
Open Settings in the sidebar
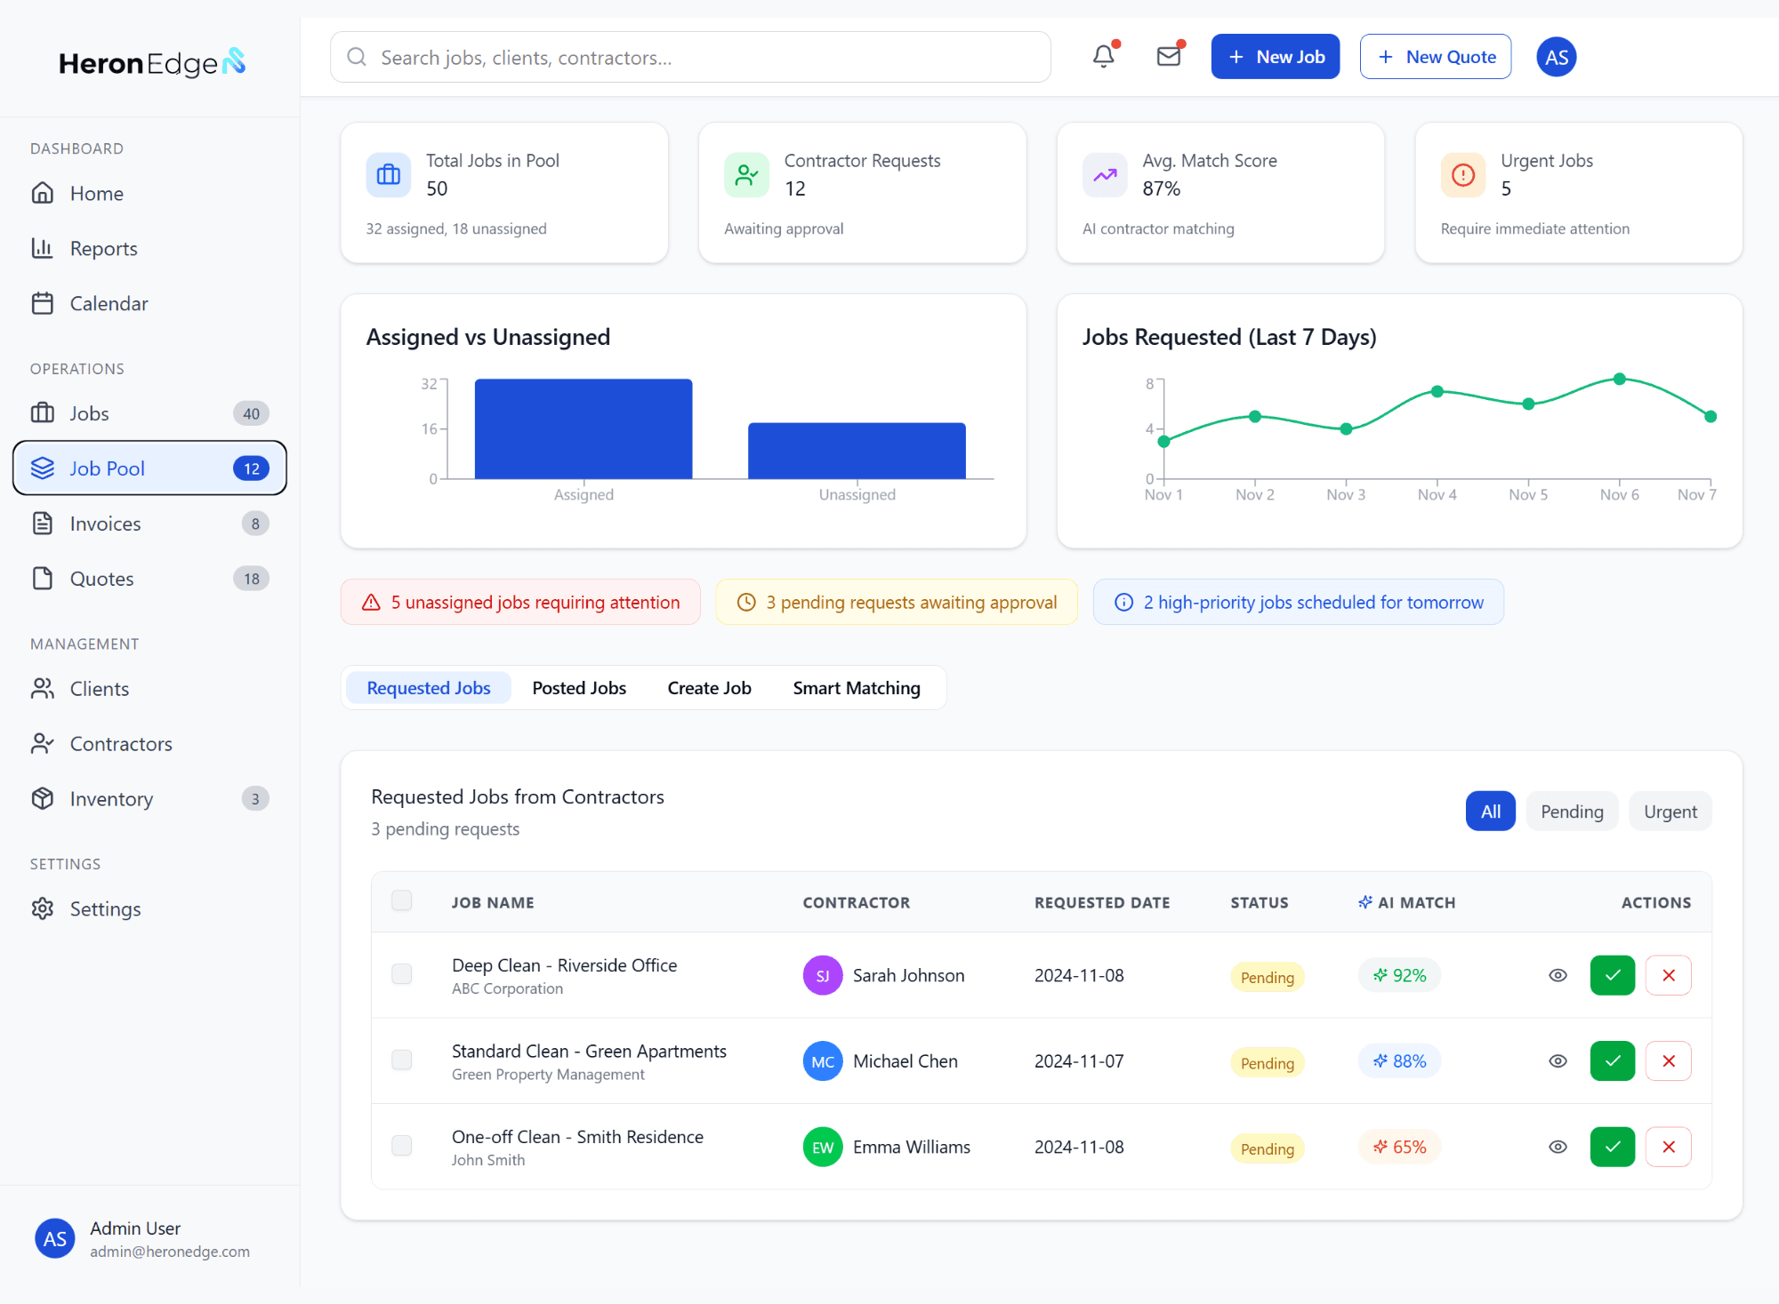pos(149,909)
